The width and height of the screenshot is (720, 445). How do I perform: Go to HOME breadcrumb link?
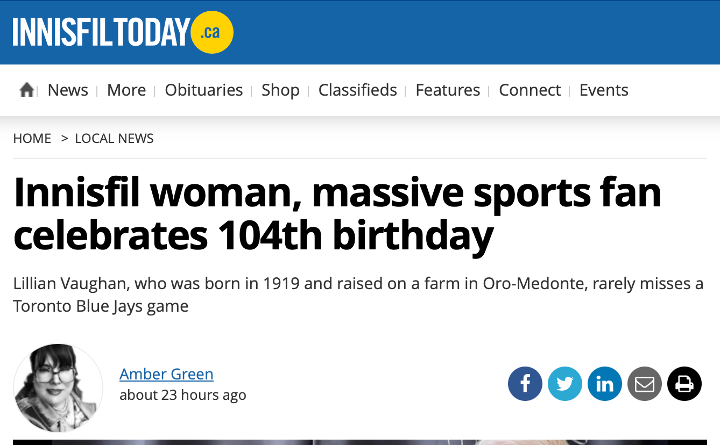[32, 138]
